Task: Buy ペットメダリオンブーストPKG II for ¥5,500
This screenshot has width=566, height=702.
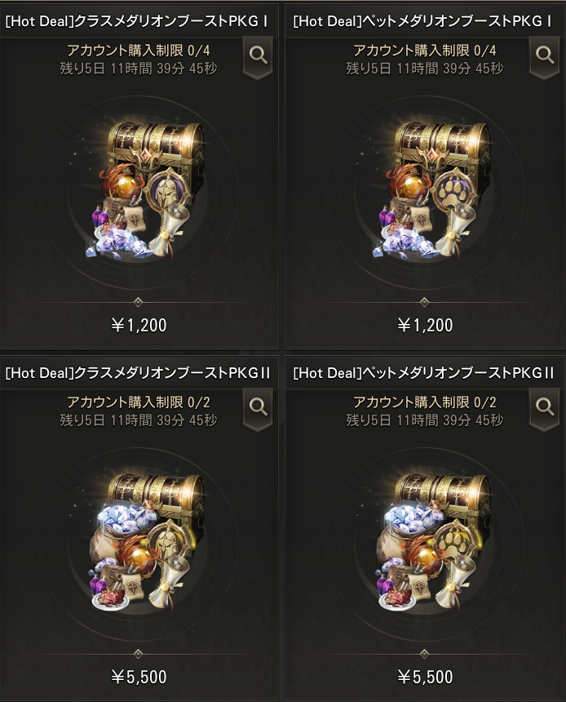Action: click(425, 677)
